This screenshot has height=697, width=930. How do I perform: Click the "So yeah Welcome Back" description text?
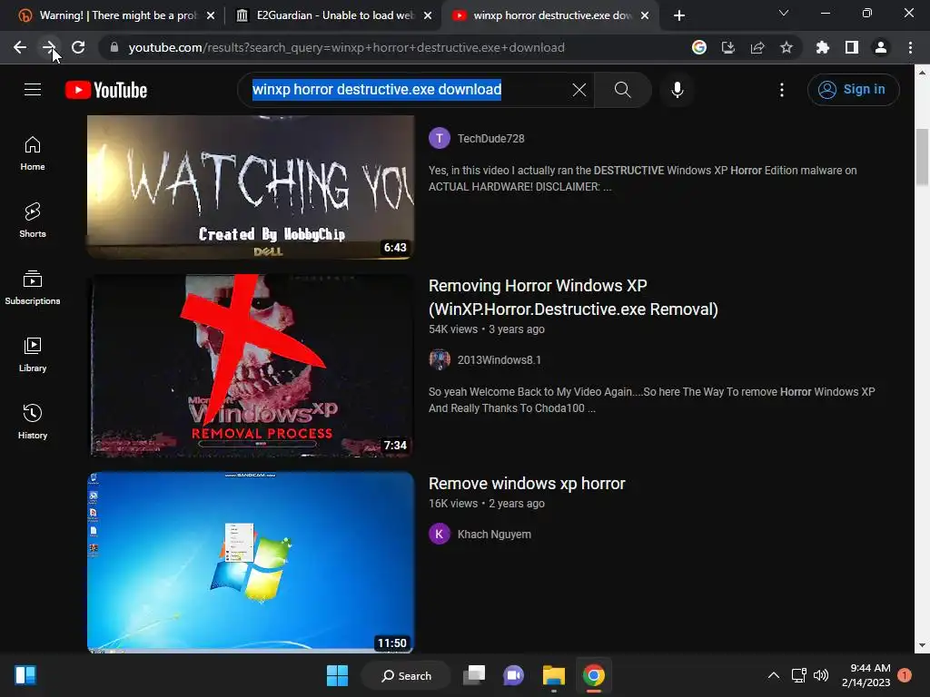pyautogui.click(x=651, y=400)
